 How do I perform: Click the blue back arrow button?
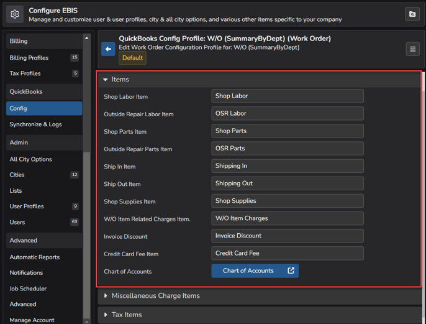(x=108, y=49)
